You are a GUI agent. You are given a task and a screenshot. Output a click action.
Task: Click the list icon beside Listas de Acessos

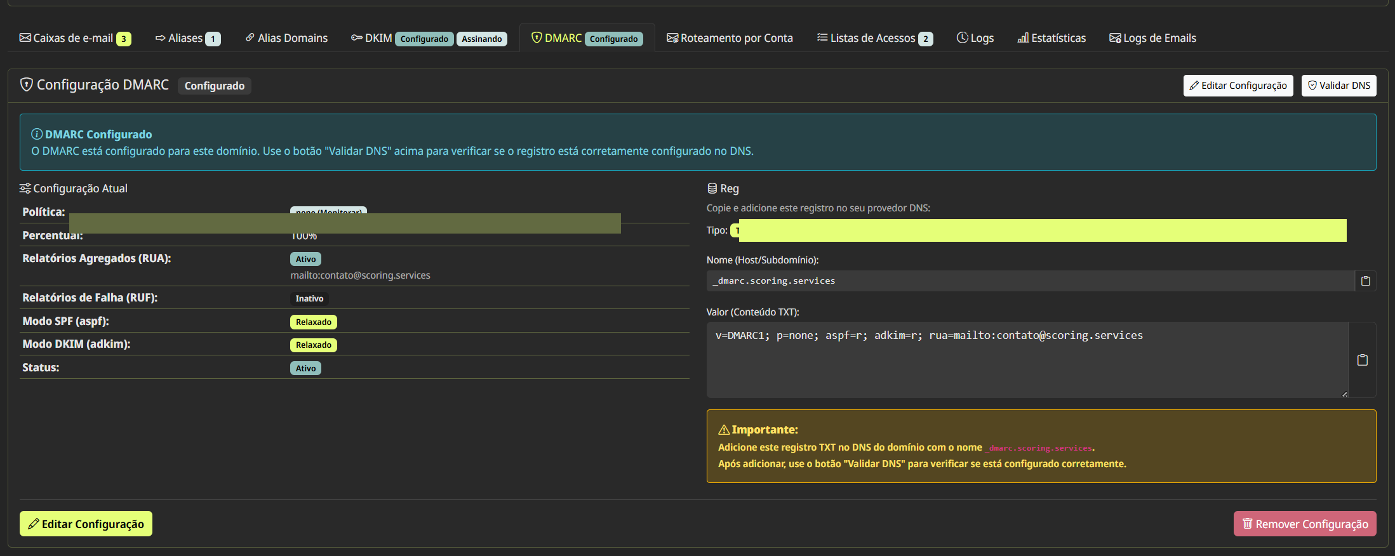822,37
